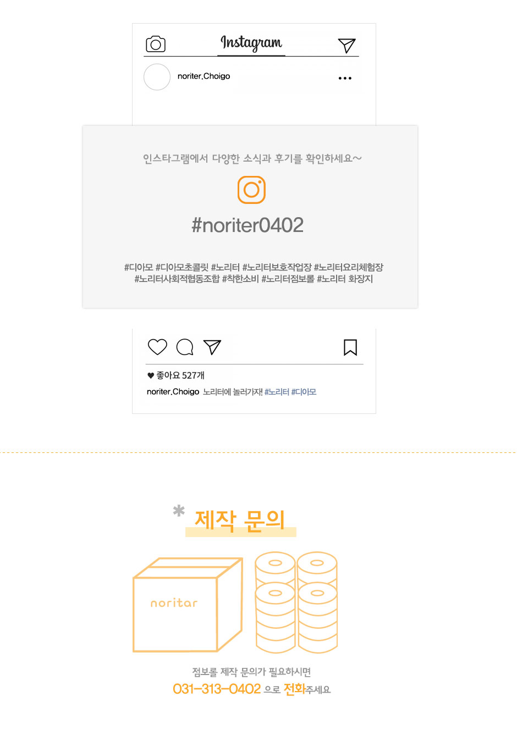Image resolution: width=517 pixels, height=752 pixels.
Task: Click the 031-313-0402 phone number
Action: pyautogui.click(x=217, y=689)
